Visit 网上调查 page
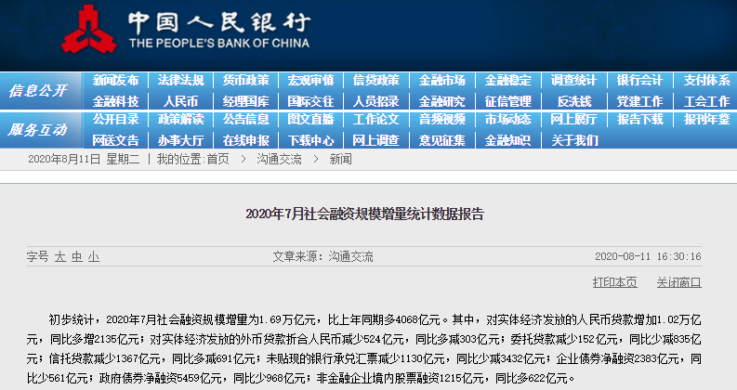 click(376, 140)
